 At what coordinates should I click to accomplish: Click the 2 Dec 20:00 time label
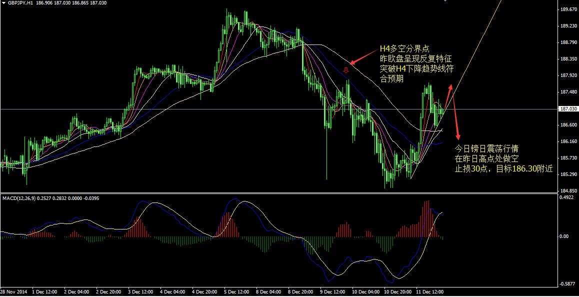(108, 292)
